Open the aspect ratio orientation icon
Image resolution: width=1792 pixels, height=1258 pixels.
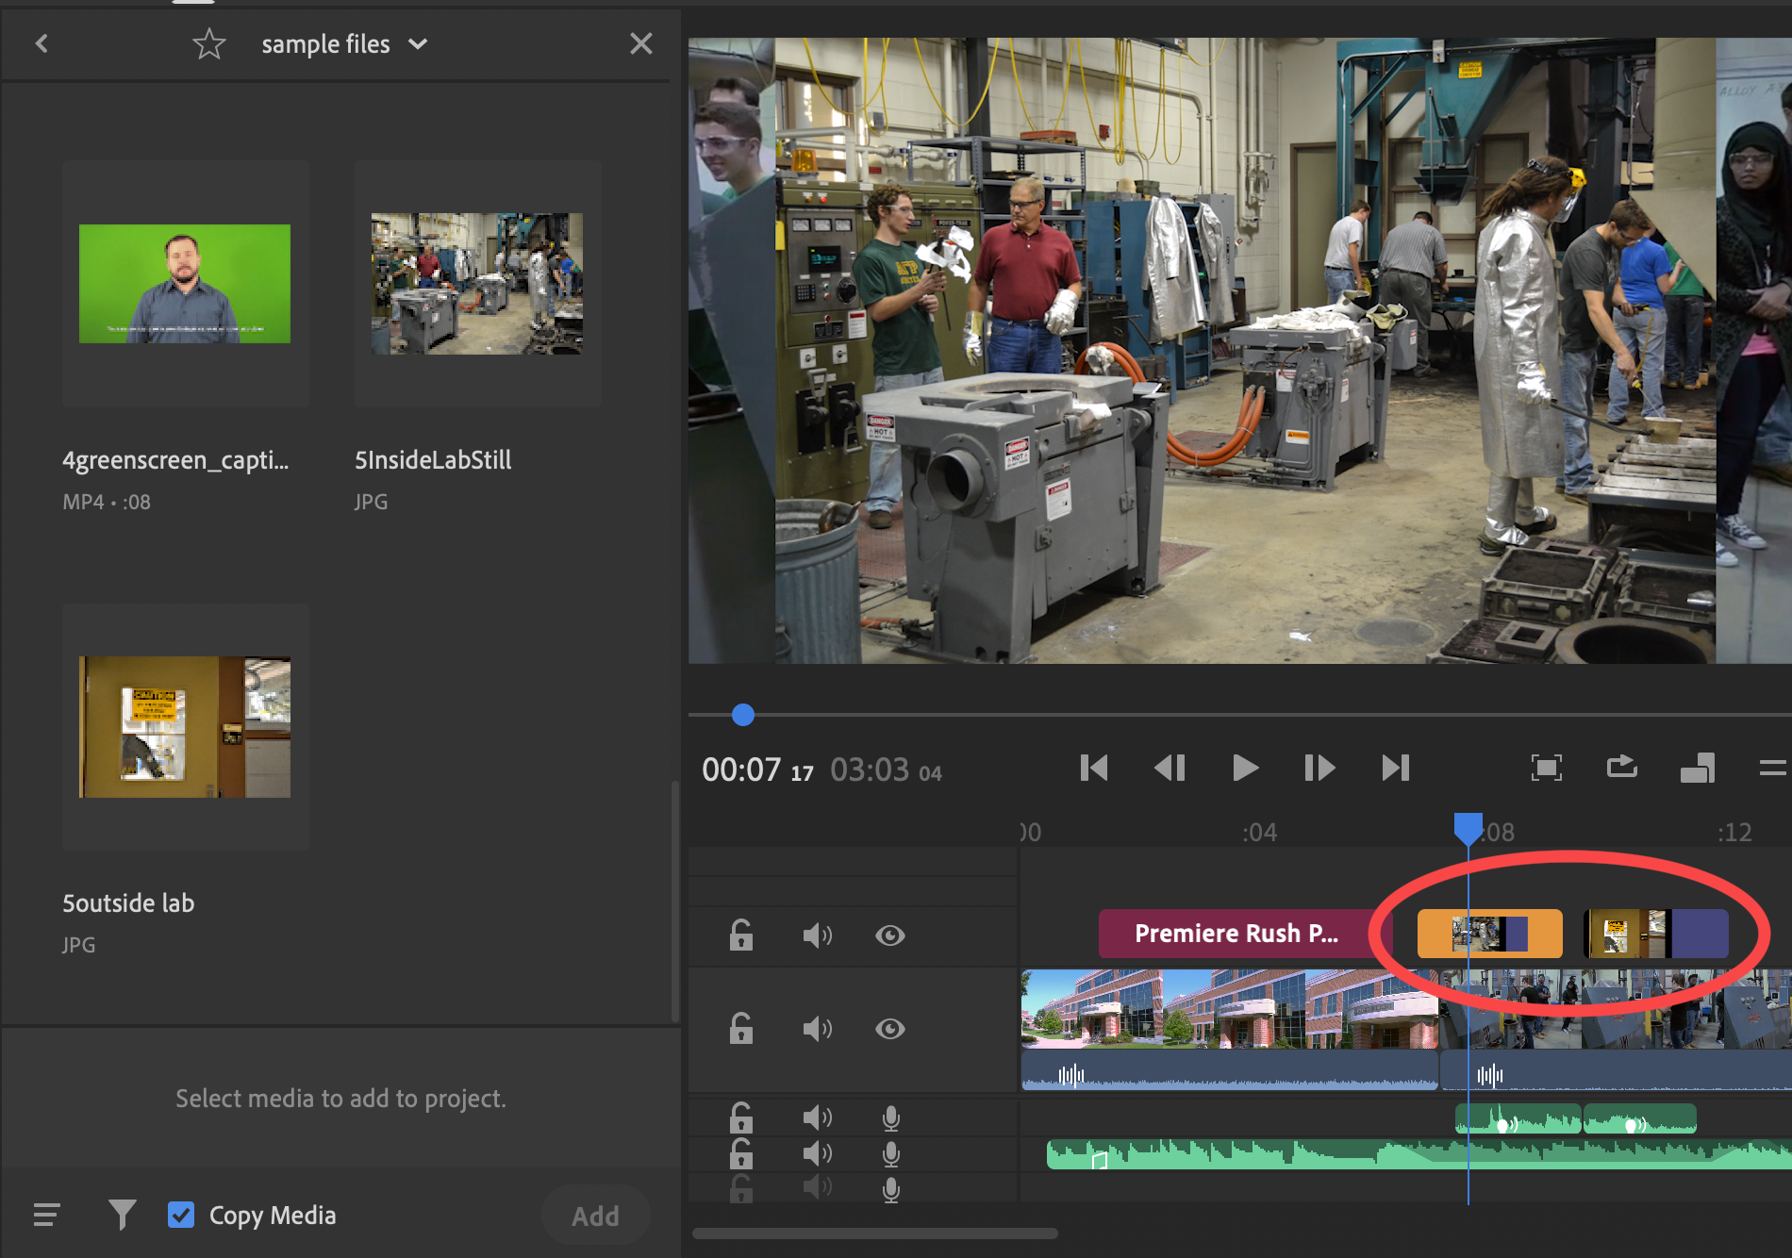click(1698, 768)
